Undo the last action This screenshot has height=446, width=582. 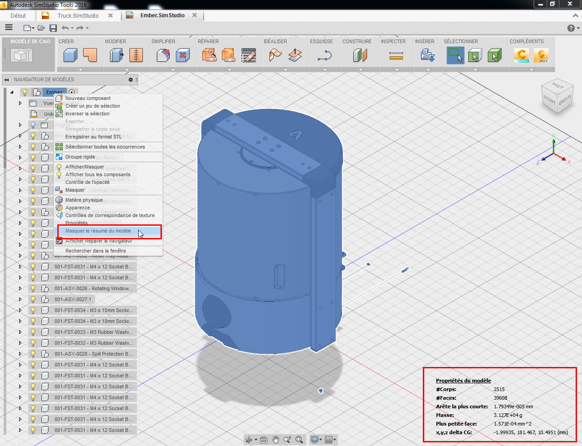65,28
